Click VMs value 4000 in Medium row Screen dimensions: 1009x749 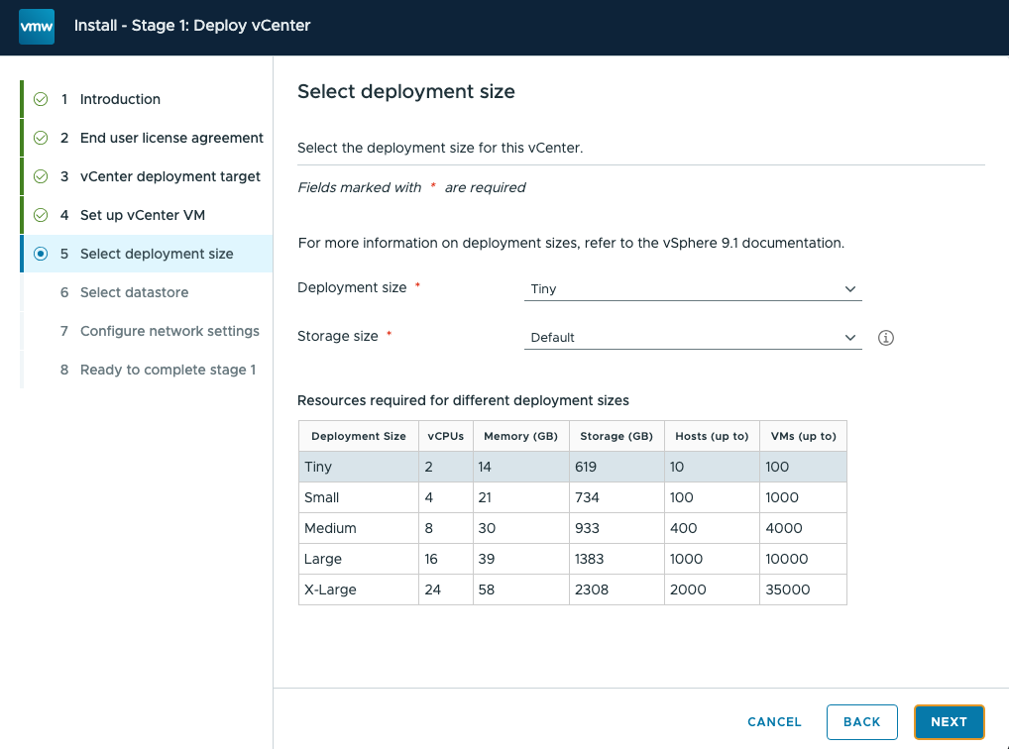(784, 528)
